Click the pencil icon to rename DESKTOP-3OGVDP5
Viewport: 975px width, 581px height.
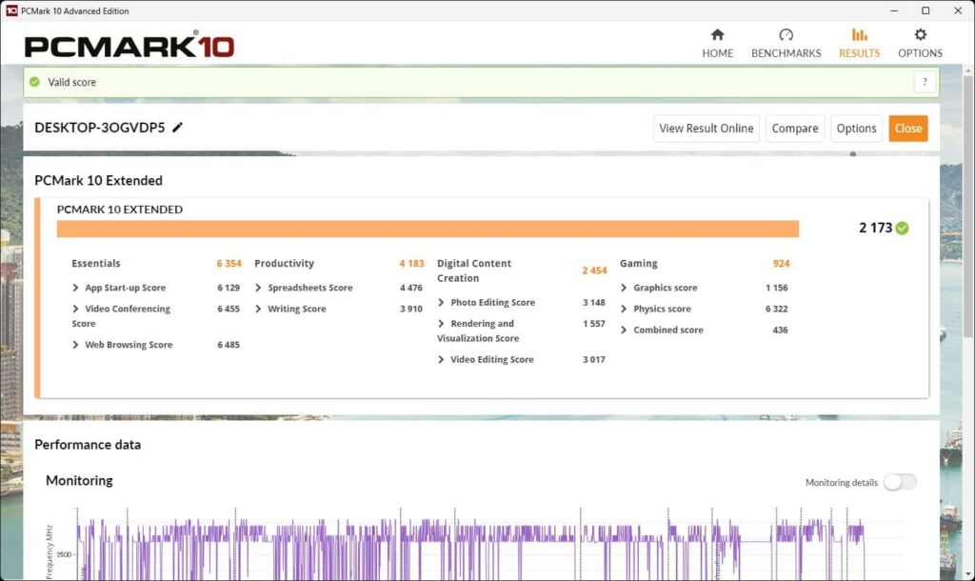178,128
